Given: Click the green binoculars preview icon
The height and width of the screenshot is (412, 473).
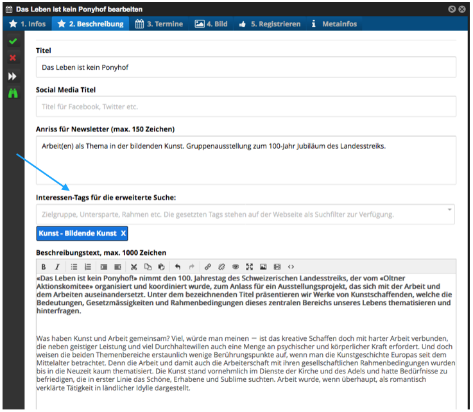Looking at the screenshot, I should pyautogui.click(x=12, y=94).
